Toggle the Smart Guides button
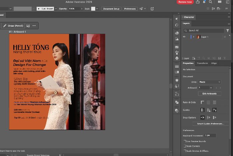Screen dimensions: 233x156 pos(215,110)
